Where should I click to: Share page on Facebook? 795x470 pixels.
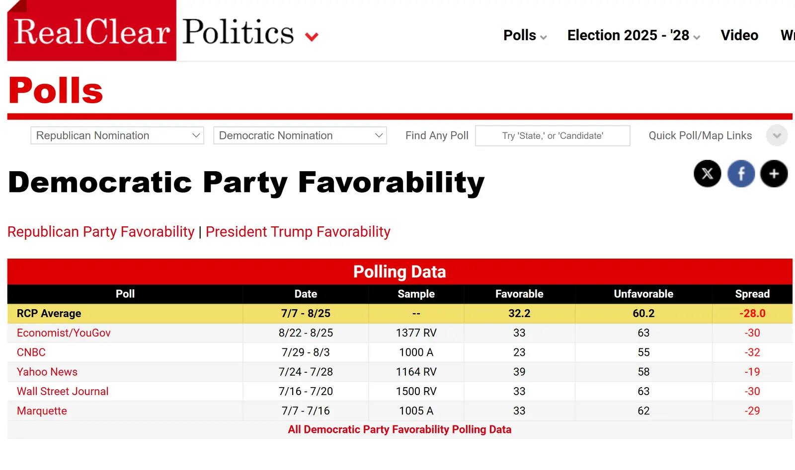[x=741, y=174]
